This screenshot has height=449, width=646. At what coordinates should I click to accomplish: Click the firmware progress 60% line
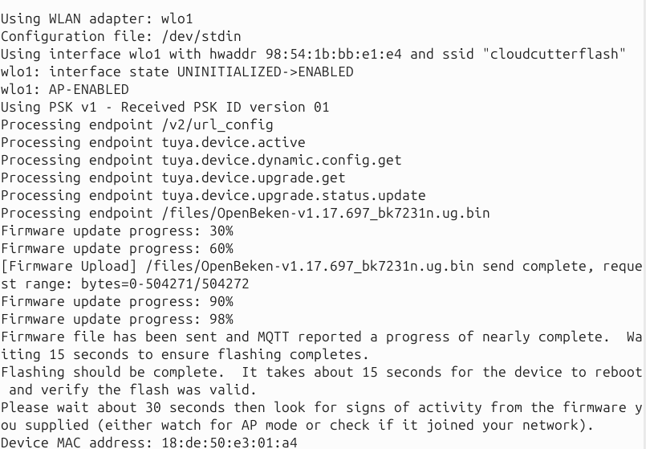[x=117, y=249]
